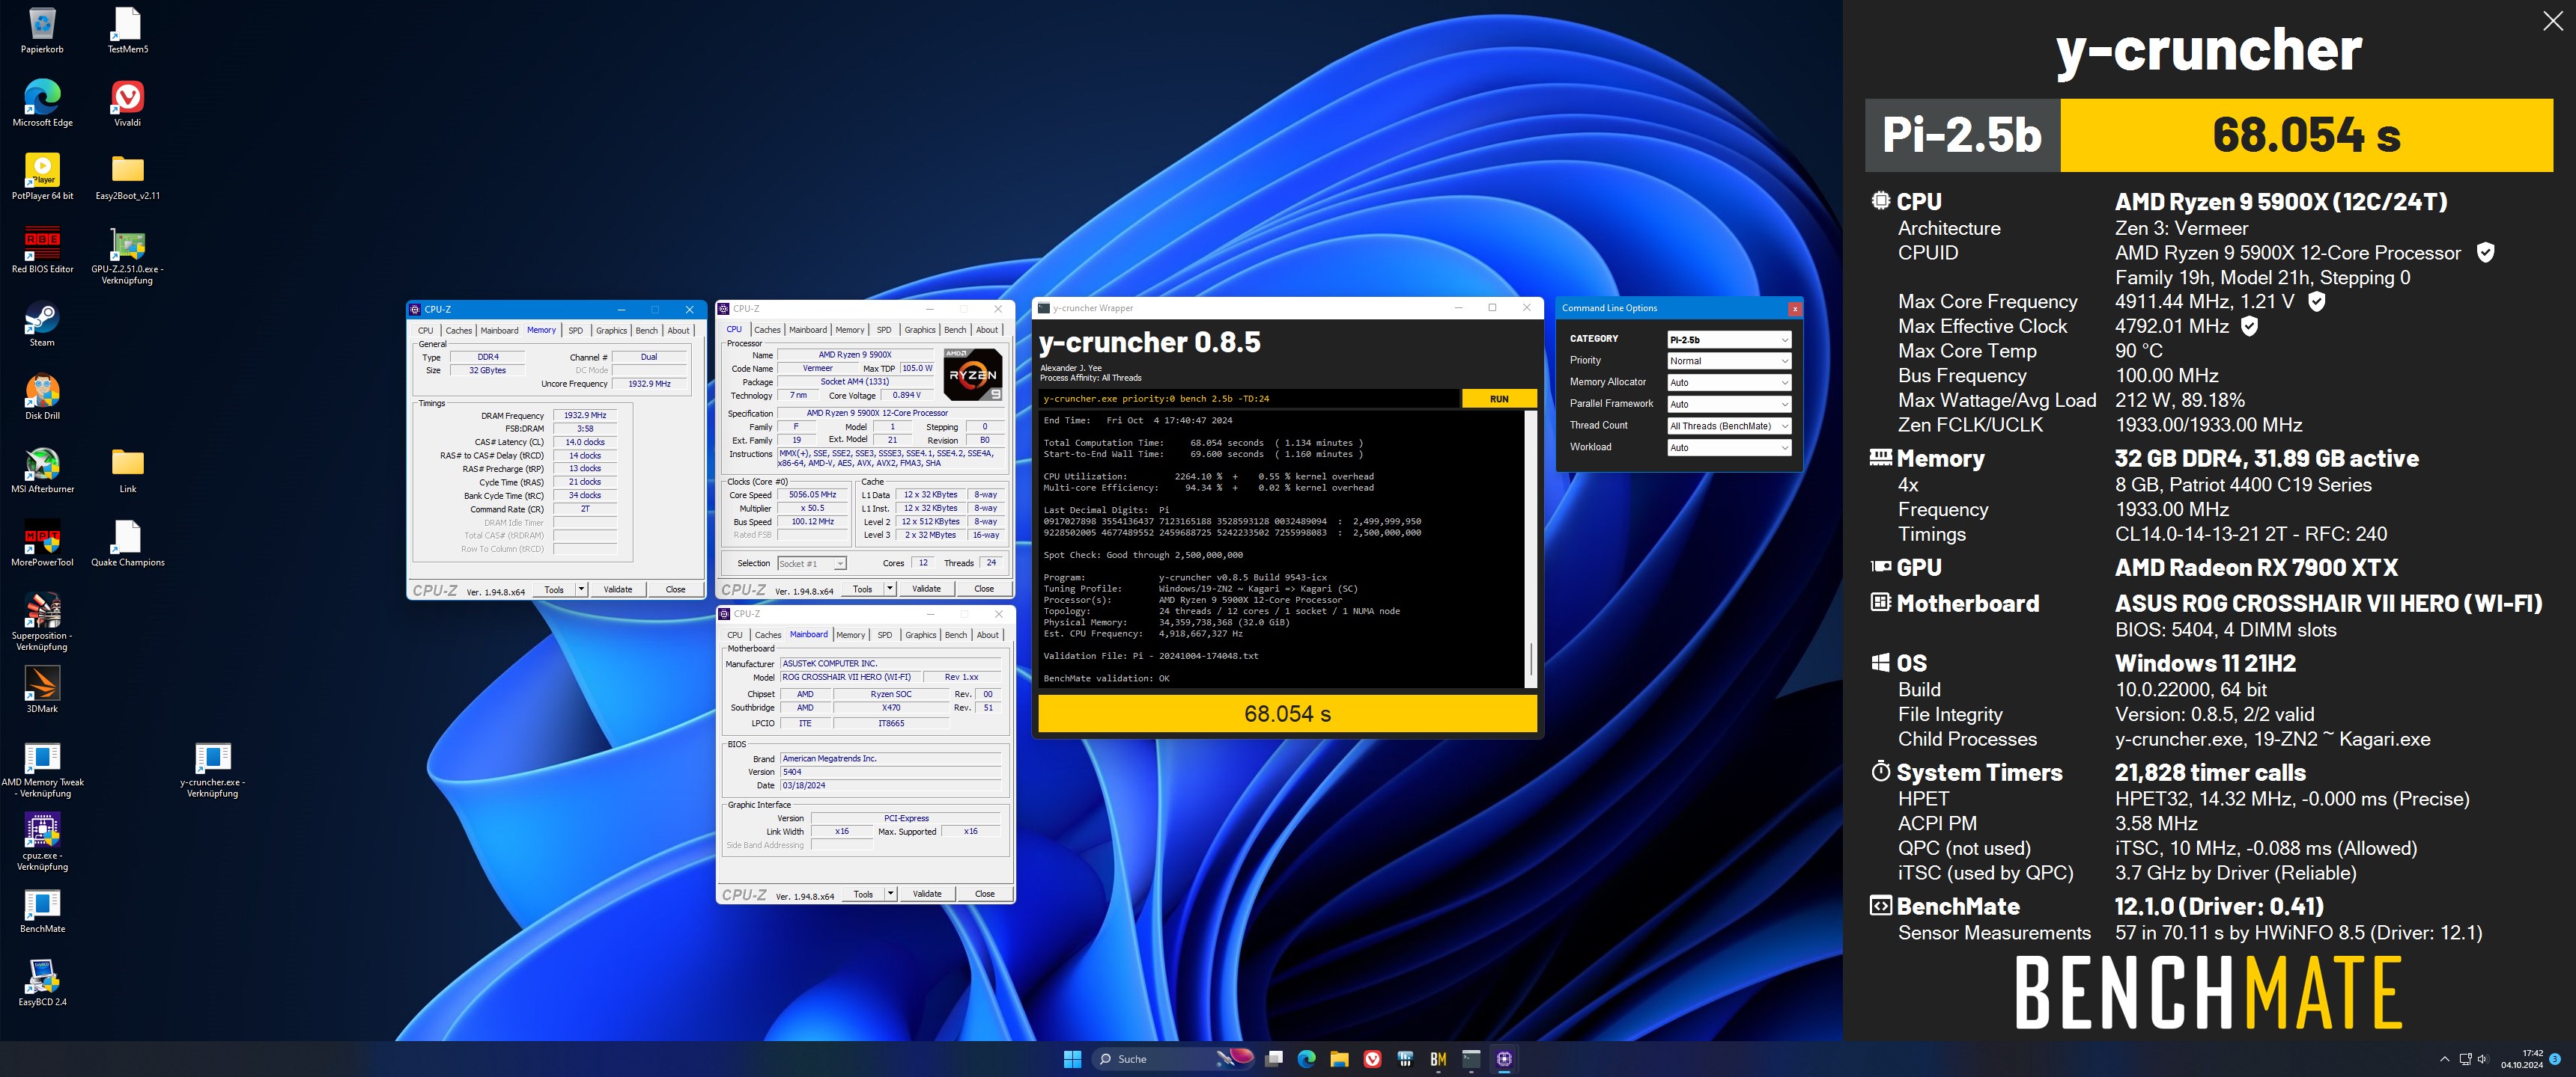Open Quake Champions shortcut
Viewport: 2576px width, 1077px height.
click(128, 542)
